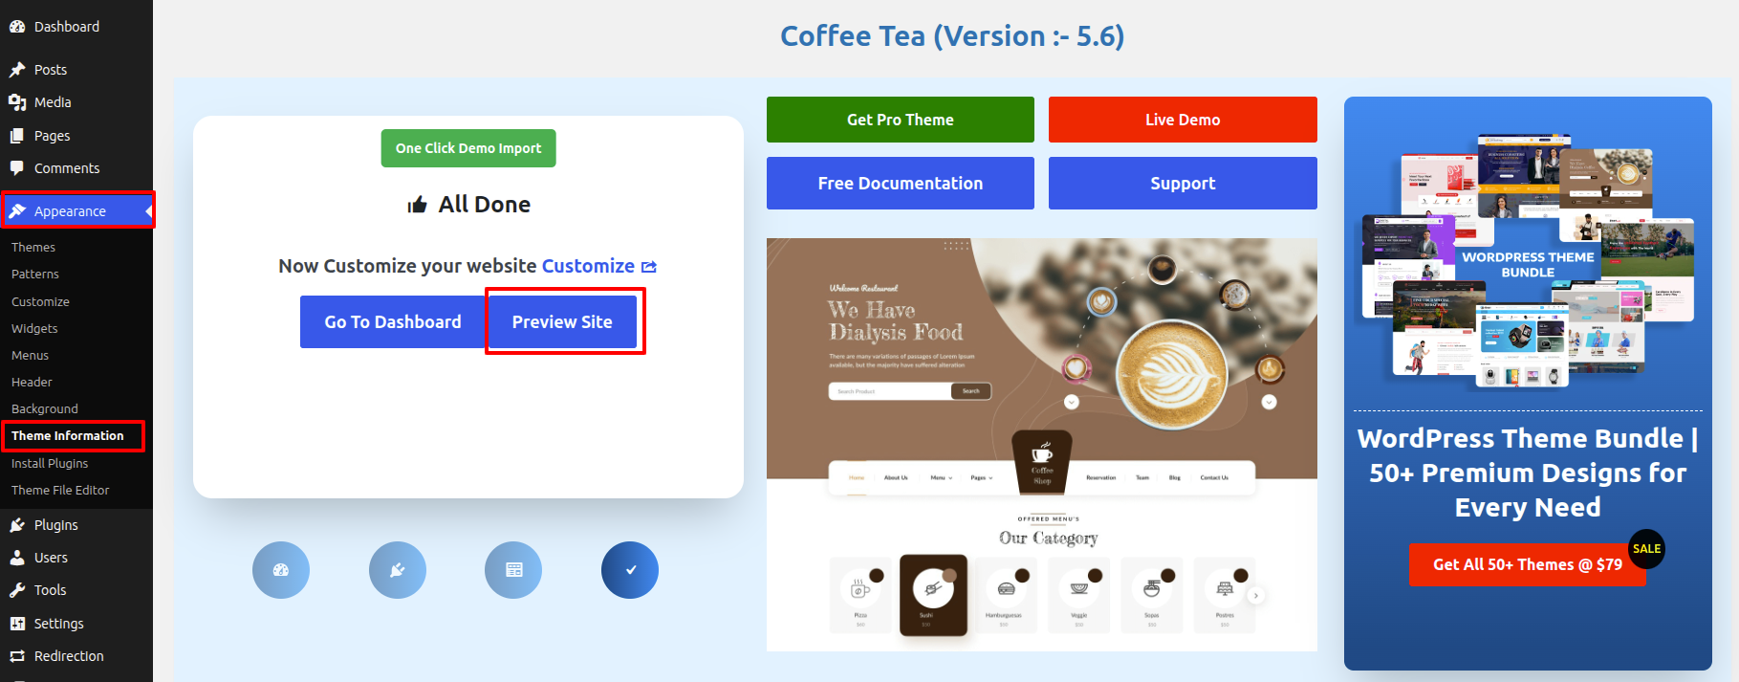Click the green Get Pro Theme button
Screen dimensions: 1739x682
coord(900,120)
